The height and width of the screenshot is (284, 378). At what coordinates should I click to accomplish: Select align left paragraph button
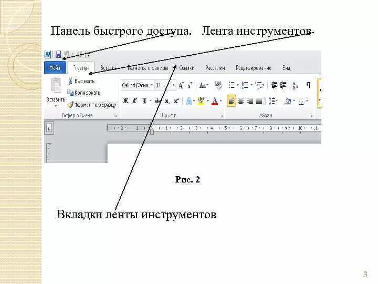pyautogui.click(x=231, y=100)
